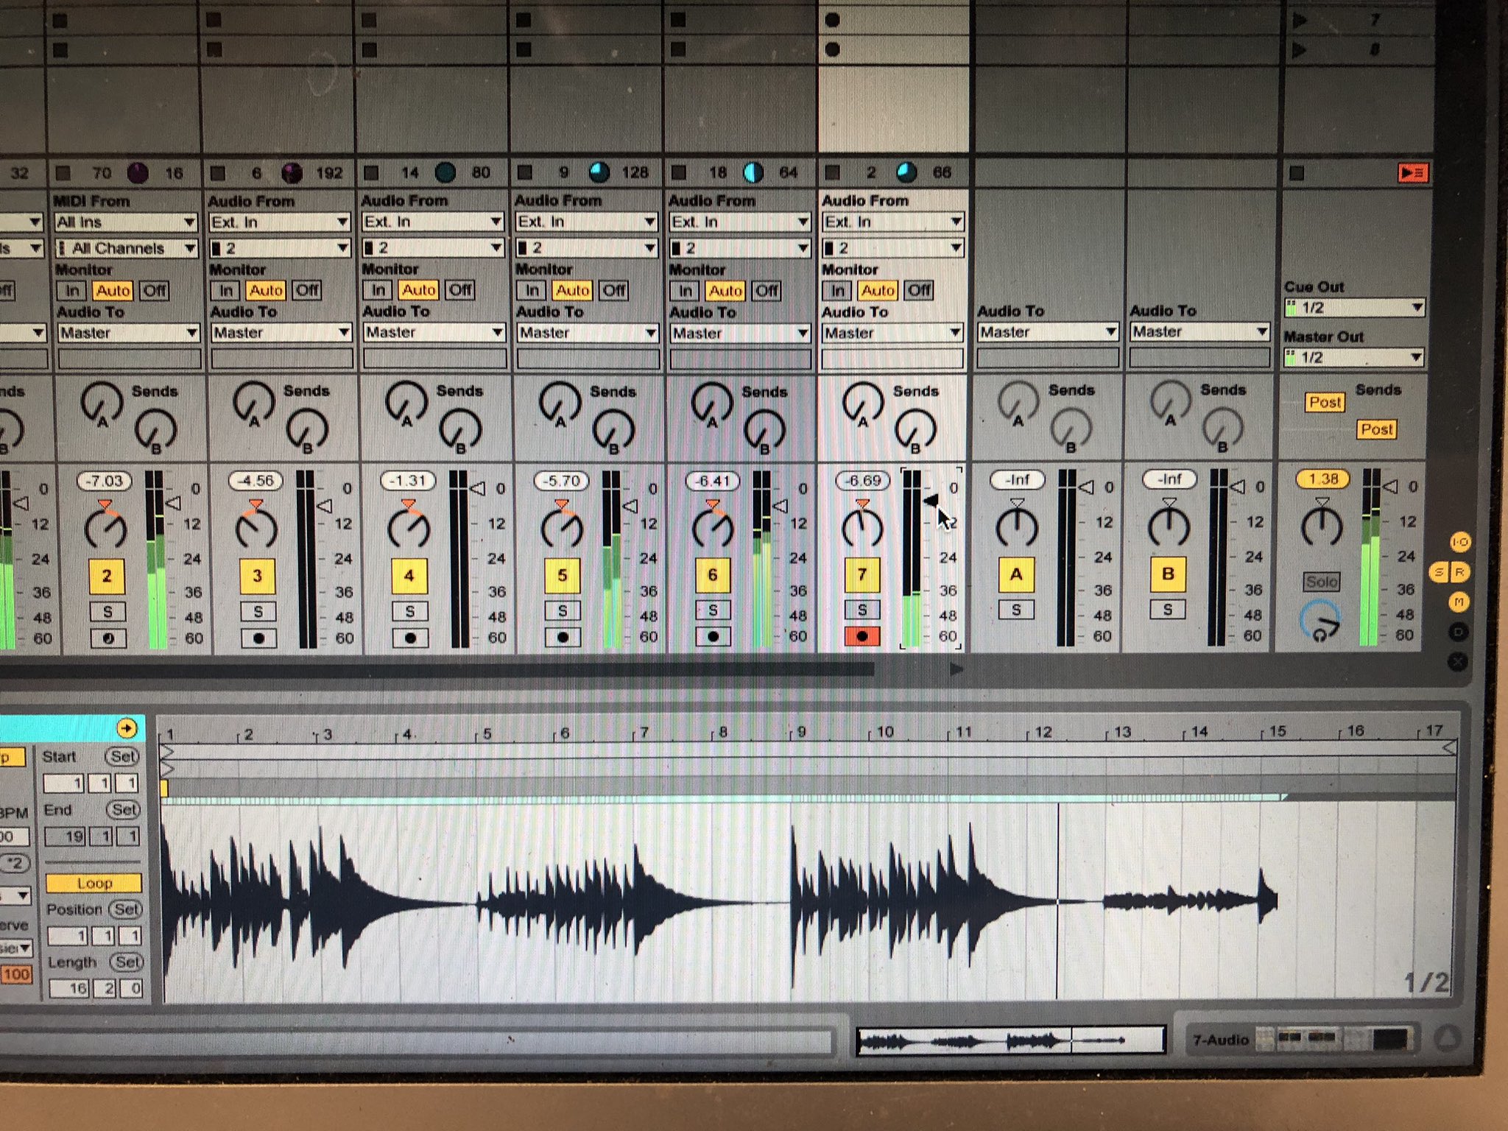Screen dimensions: 1508x1131
Task: Click the Send A knob on return track A
Action: point(1018,402)
